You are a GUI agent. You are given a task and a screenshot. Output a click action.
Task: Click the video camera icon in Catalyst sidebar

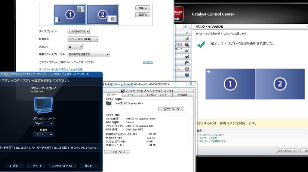[x=187, y=57]
